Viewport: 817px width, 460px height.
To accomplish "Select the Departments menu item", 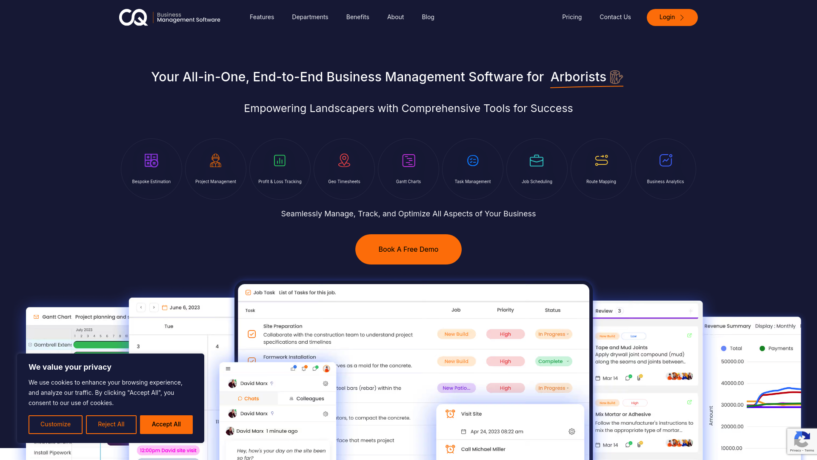I will (310, 17).
